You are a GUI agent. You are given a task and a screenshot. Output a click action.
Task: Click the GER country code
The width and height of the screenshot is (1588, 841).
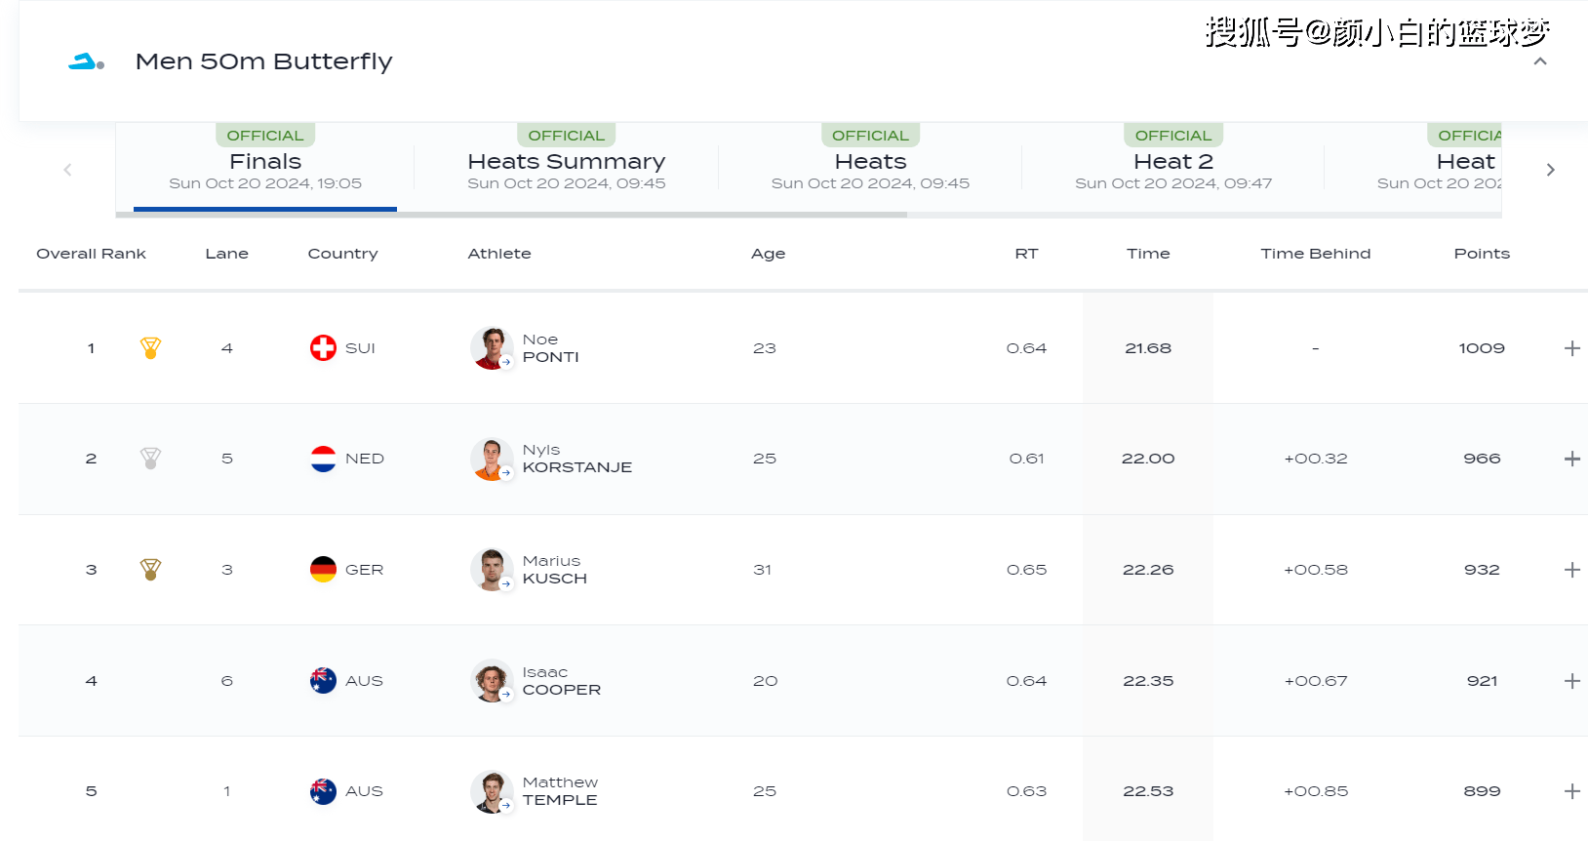(364, 570)
